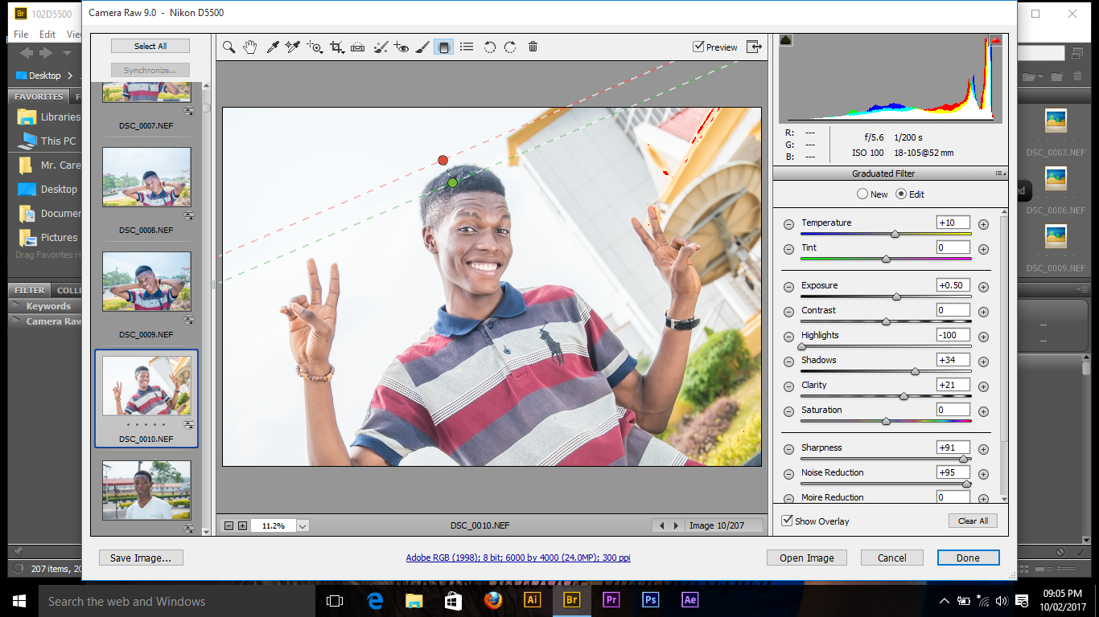Select the Zoom tool magnifier
Image resolution: width=1099 pixels, height=617 pixels.
coord(229,47)
